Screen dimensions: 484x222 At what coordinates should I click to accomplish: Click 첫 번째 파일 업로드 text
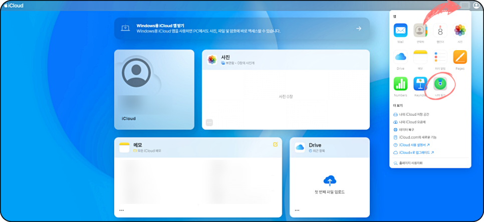pyautogui.click(x=330, y=192)
